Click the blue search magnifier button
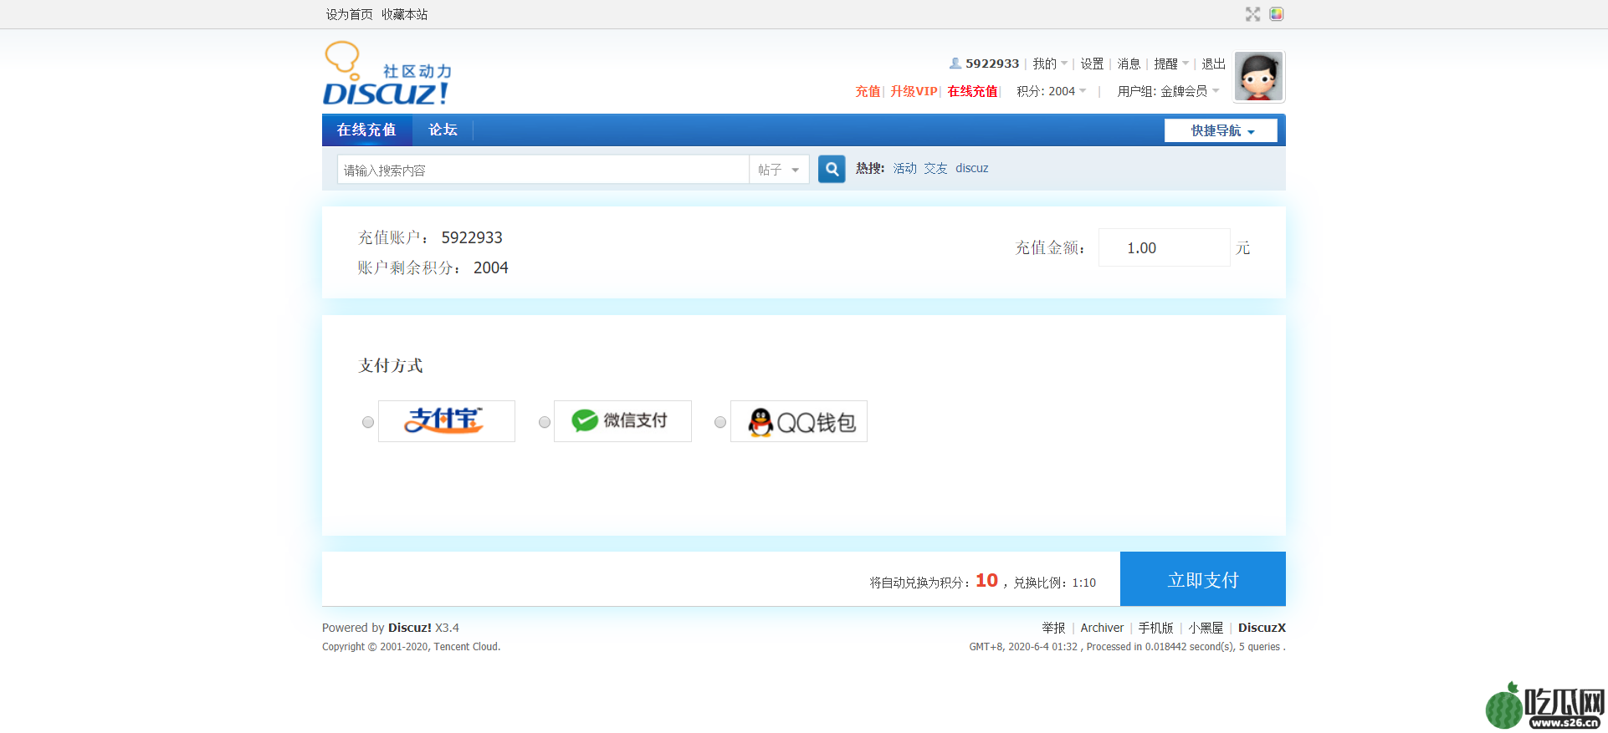1608x733 pixels. pos(832,169)
